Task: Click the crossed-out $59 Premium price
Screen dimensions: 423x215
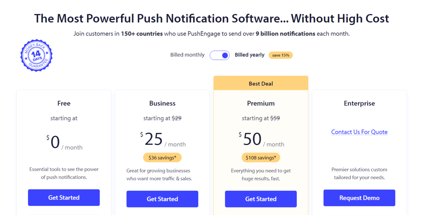Action: pyautogui.click(x=276, y=118)
